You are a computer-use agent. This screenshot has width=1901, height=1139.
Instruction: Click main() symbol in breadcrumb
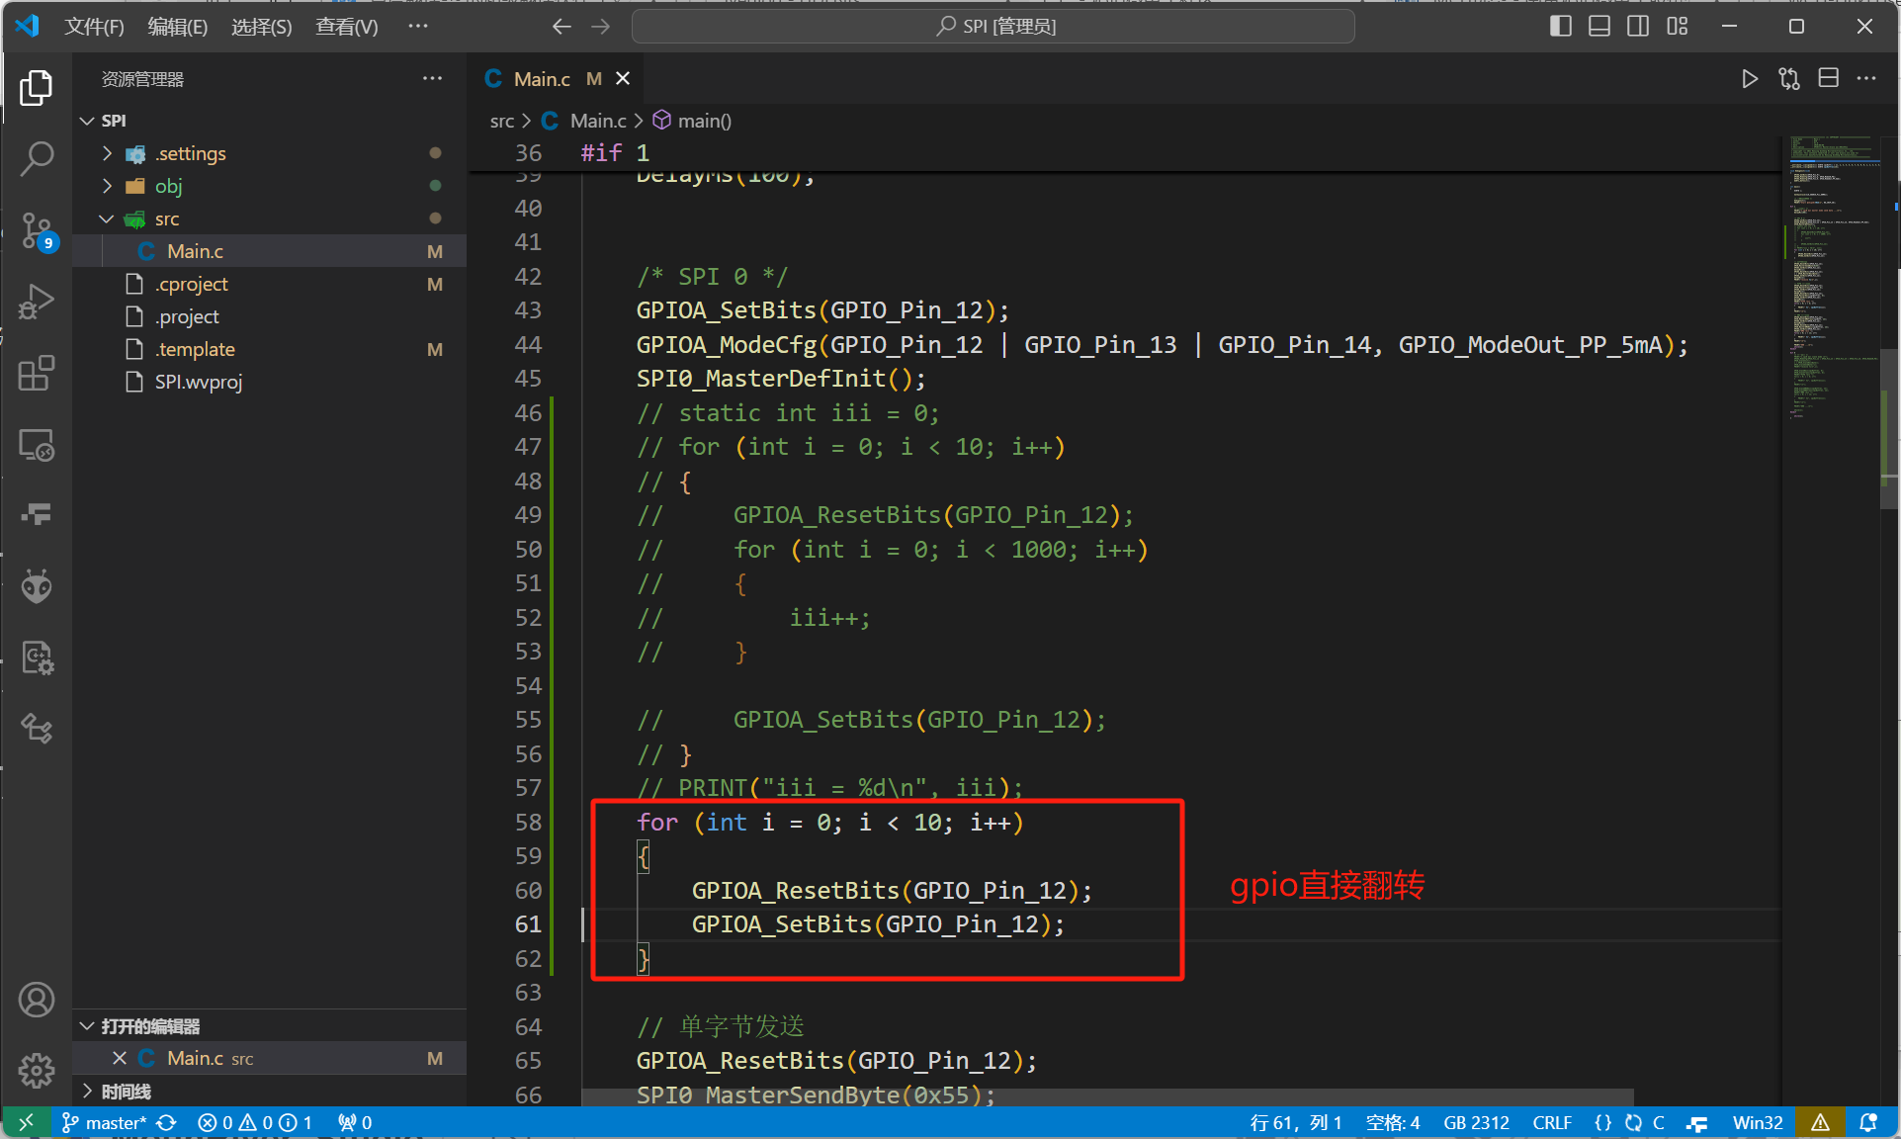704,121
